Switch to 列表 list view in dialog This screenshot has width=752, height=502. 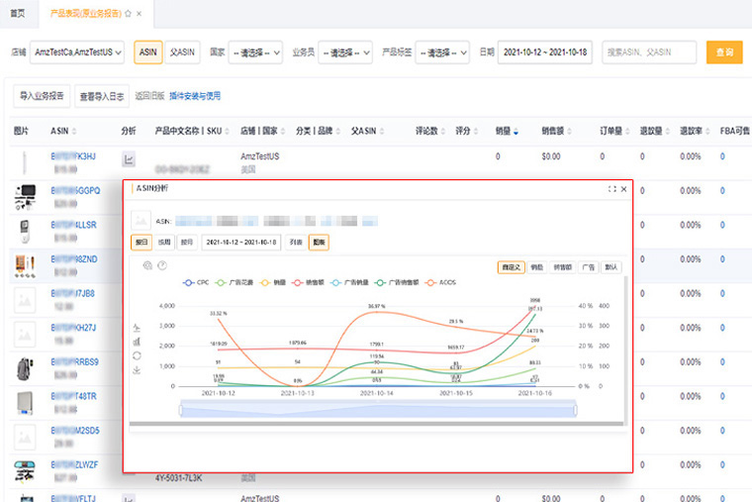[x=295, y=242]
